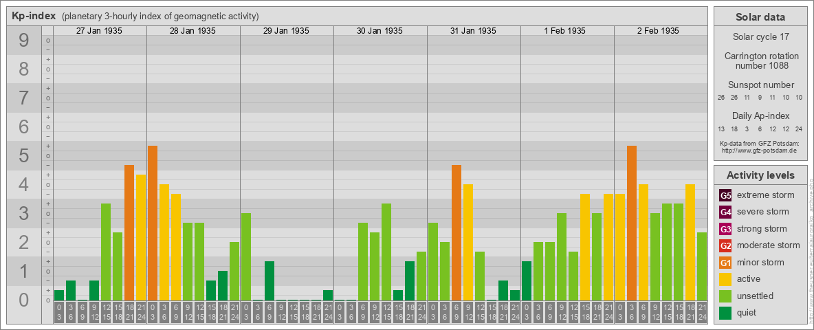The width and height of the screenshot is (814, 330).
Task: Click the dark green 6-9 bar on 29 Jan 1935
Action: [269, 281]
